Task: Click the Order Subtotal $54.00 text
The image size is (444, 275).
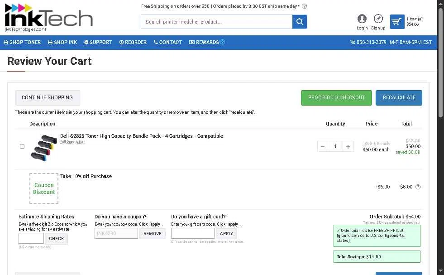Action: pyautogui.click(x=395, y=217)
